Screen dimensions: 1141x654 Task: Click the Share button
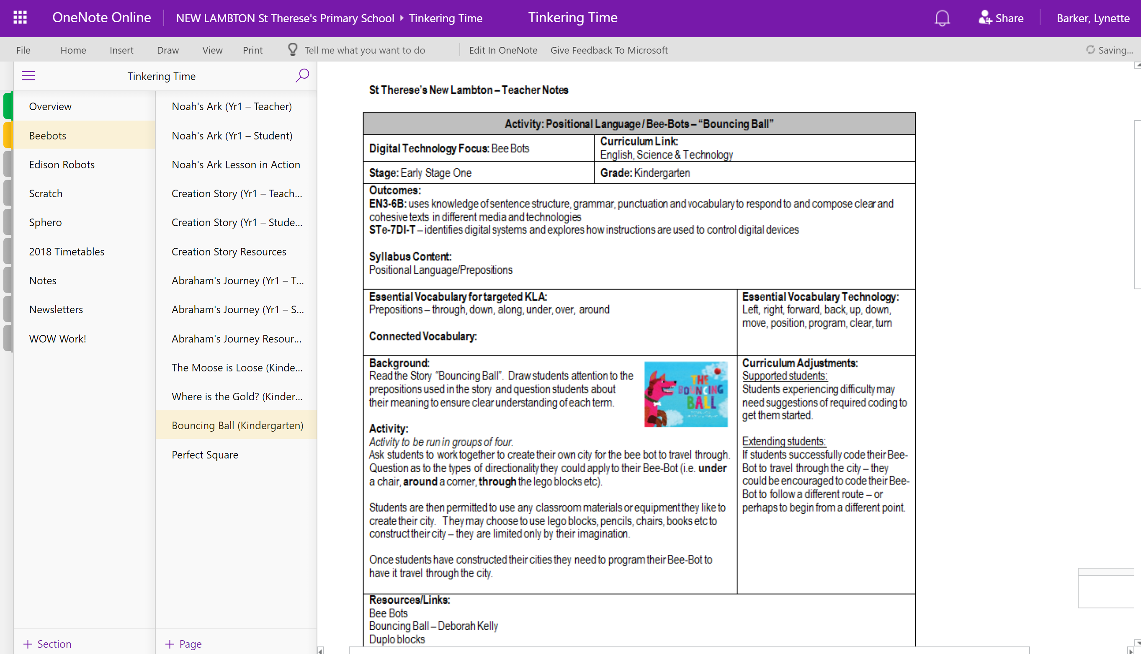1001,18
